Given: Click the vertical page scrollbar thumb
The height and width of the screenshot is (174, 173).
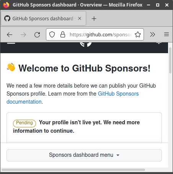Looking at the screenshot, I should 170,60.
